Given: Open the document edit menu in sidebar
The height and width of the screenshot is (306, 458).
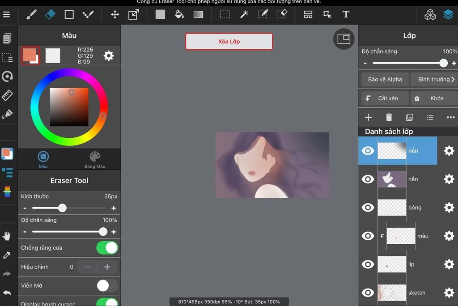Looking at the screenshot, I should click(7, 38).
